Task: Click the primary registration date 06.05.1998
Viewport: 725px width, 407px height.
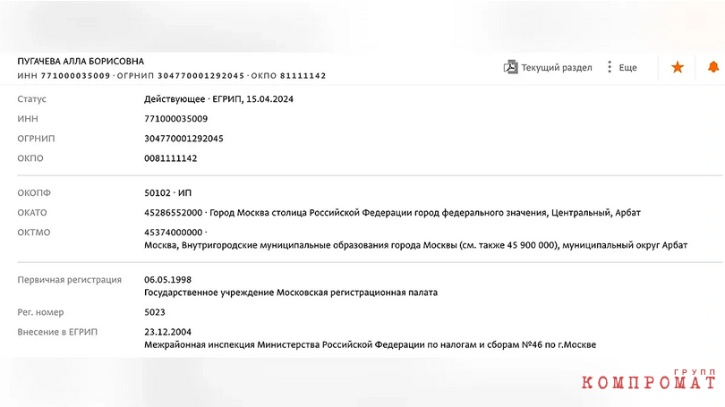Action: click(168, 280)
